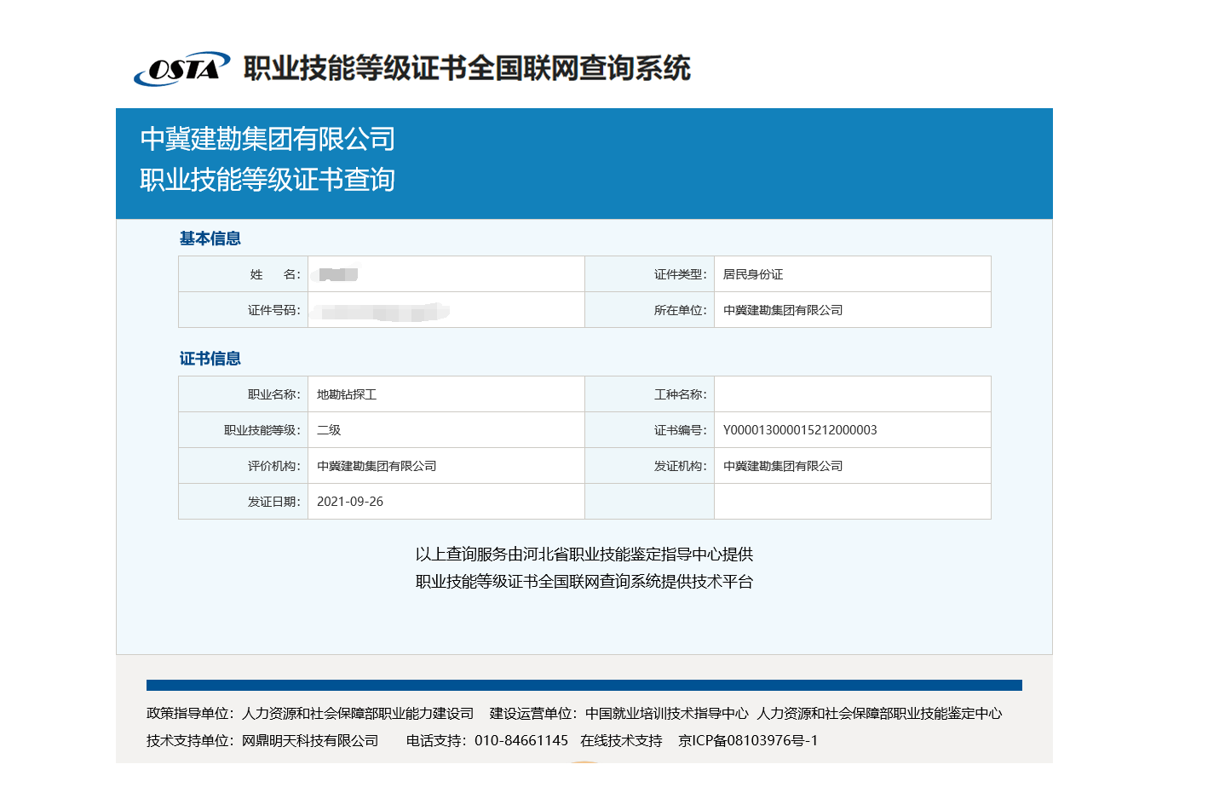Click 职业技能等级证书查询 subtitle in banner
Image resolution: width=1208 pixels, height=793 pixels.
[267, 180]
